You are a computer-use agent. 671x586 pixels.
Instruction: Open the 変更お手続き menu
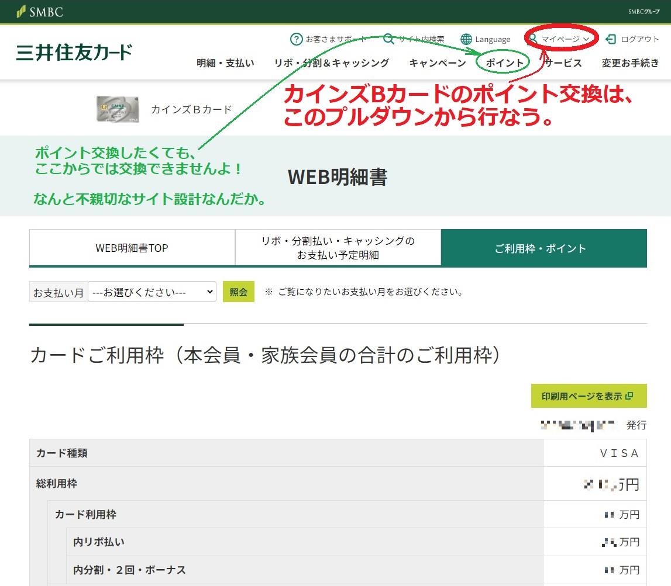(x=630, y=63)
